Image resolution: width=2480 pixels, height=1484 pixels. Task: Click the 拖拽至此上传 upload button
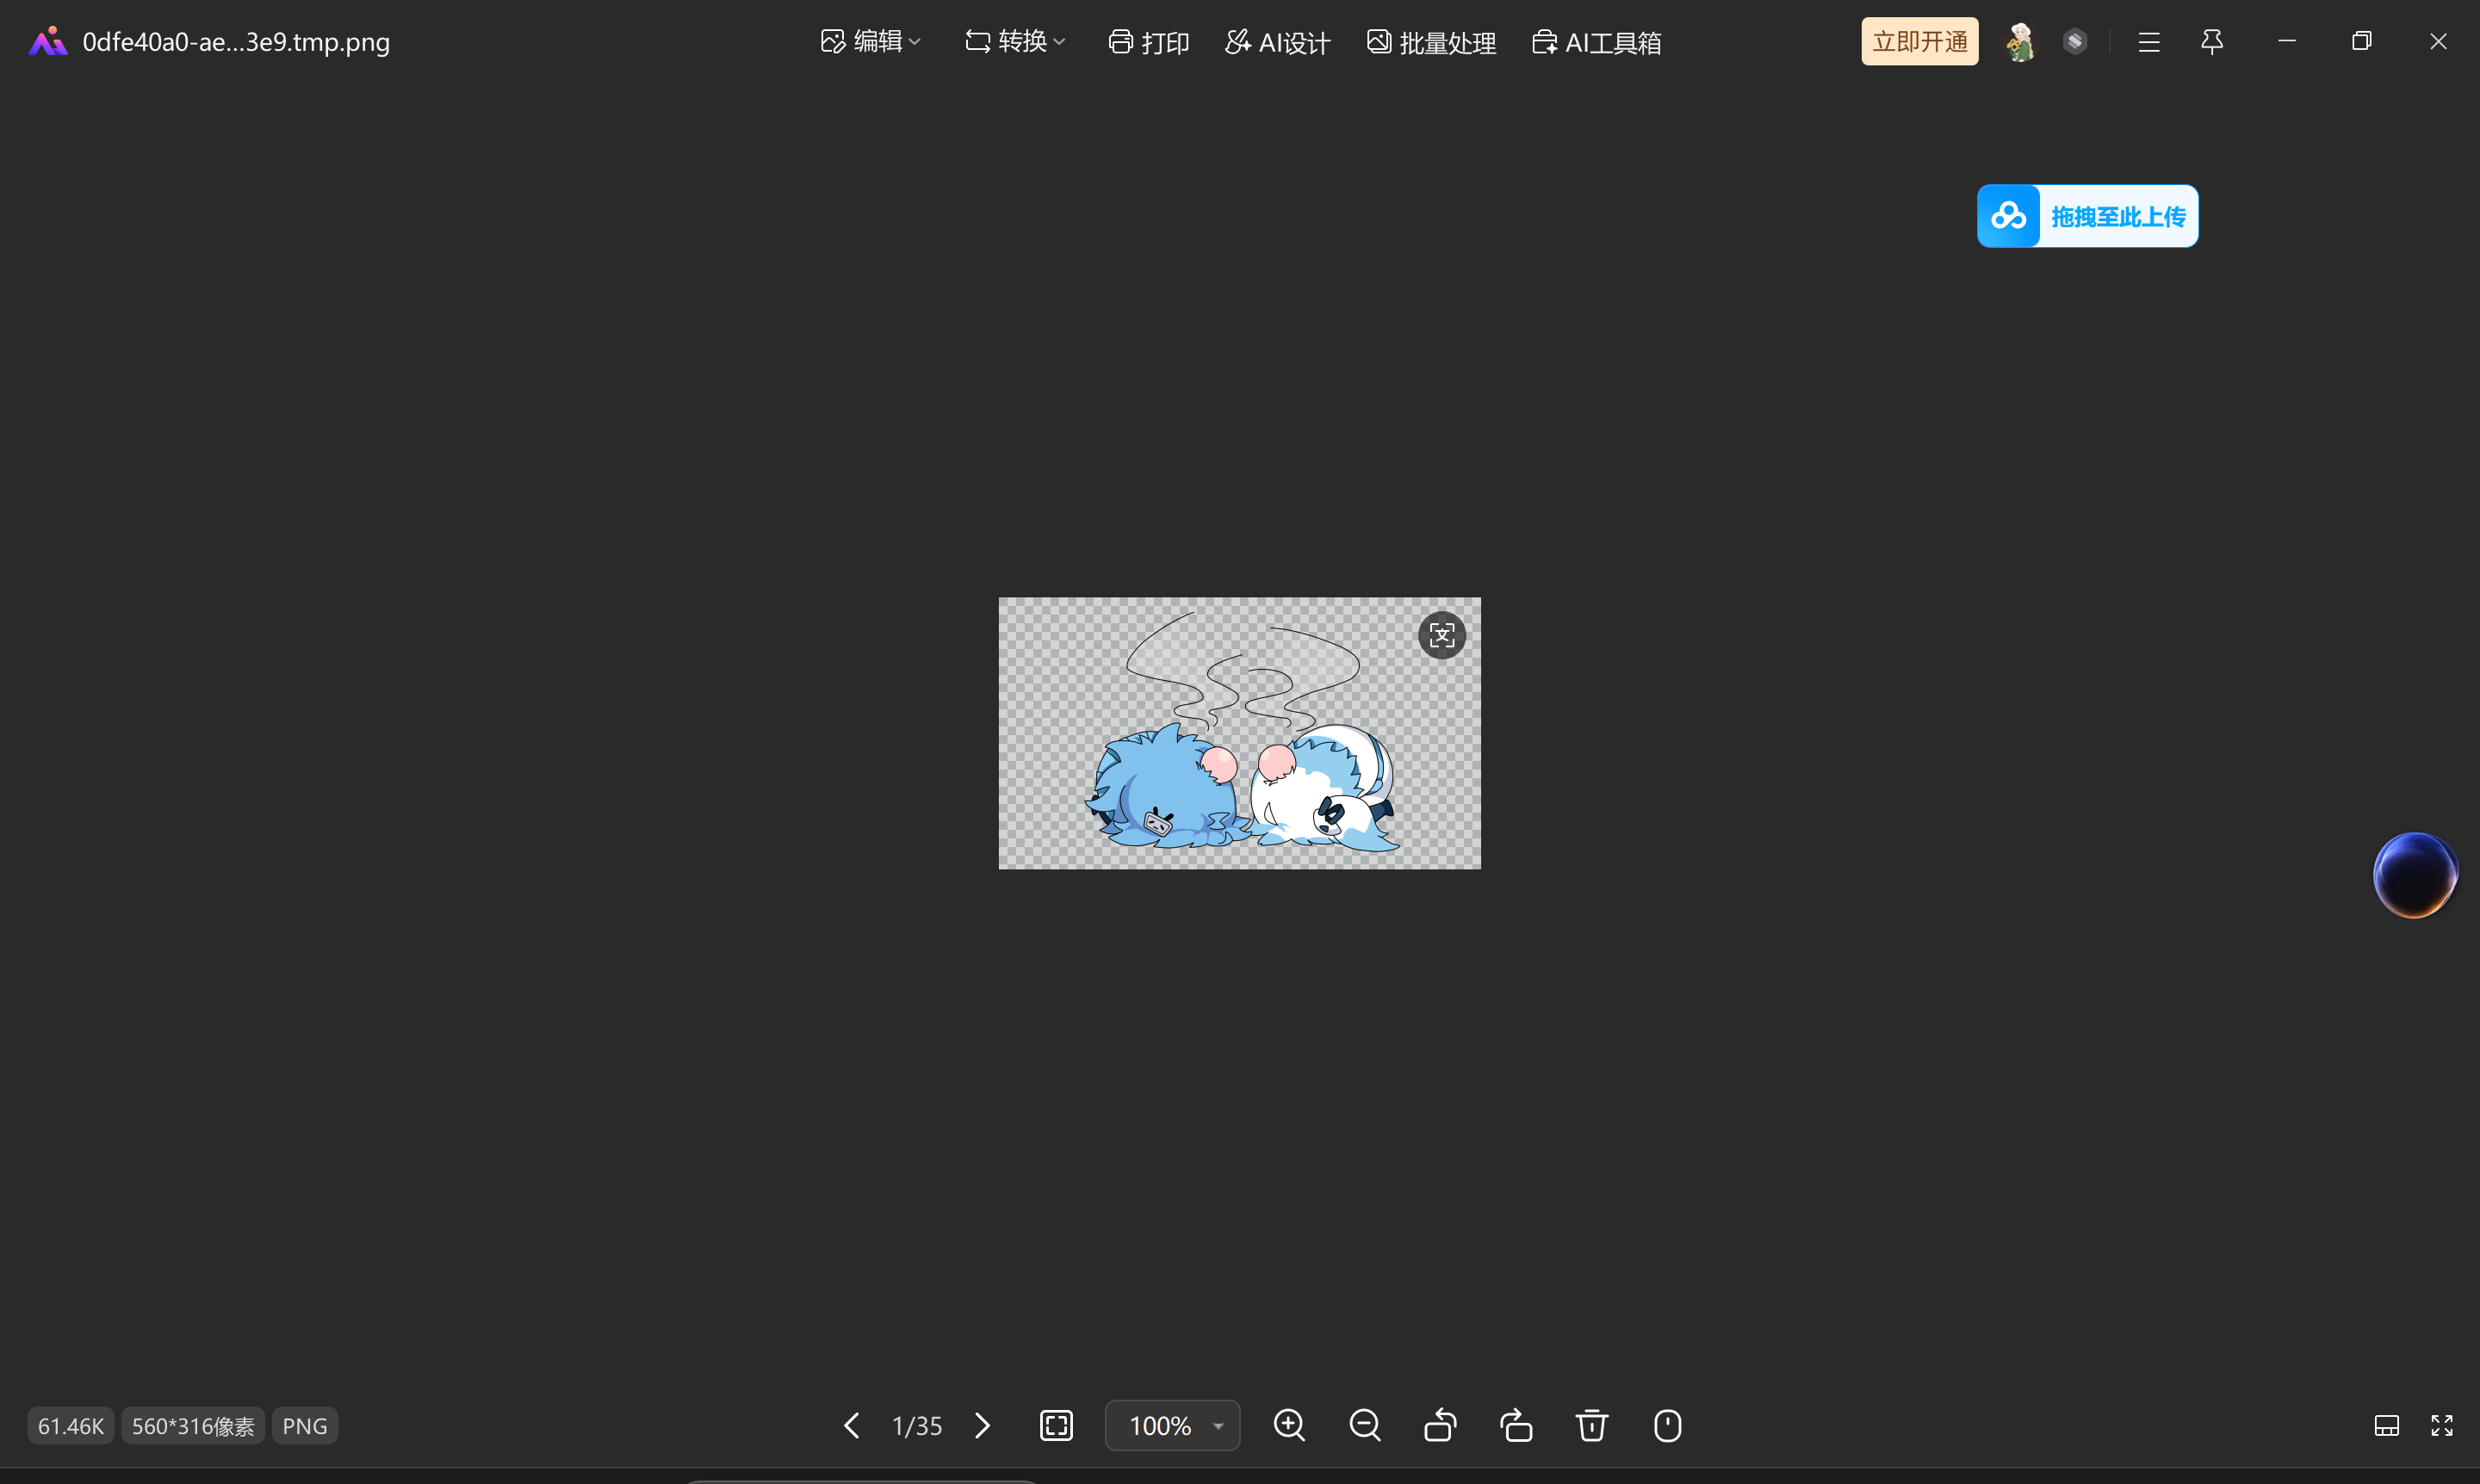[x=2086, y=216]
